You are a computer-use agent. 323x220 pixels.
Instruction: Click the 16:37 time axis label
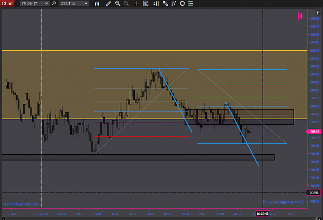pyautogui.click(x=290, y=214)
